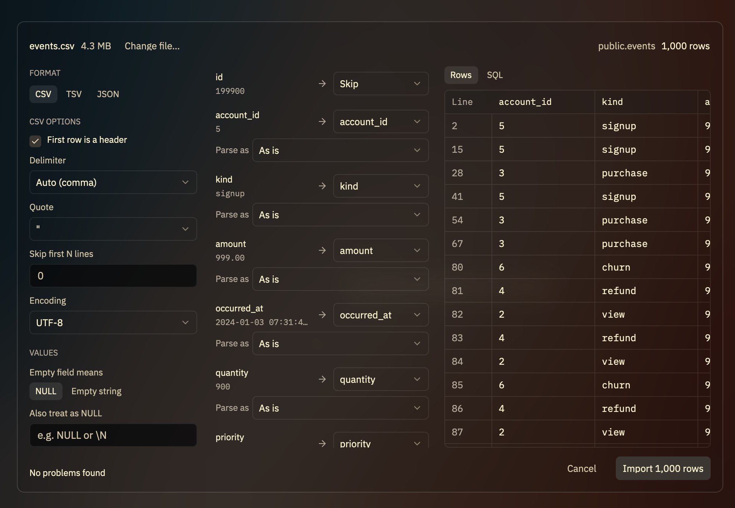Viewport: 735px width, 508px height.
Task: Open the kind target column dropdown
Action: pos(381,186)
